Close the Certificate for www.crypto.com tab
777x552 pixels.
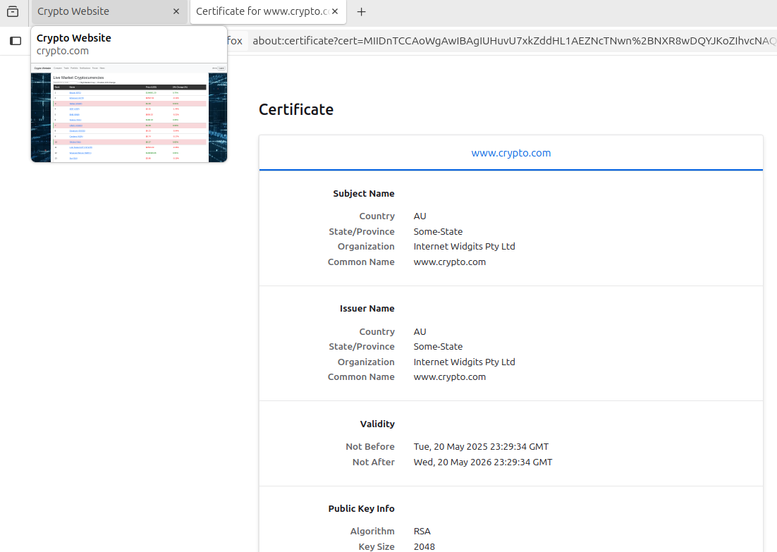click(x=335, y=12)
